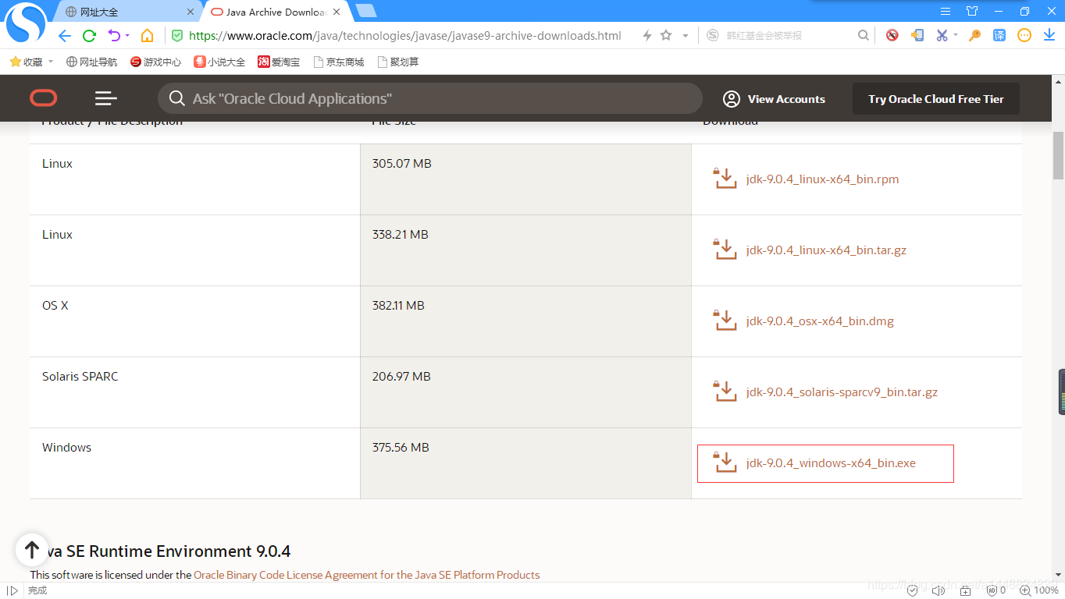
Task: Open the Oracle hamburger navigation menu
Action: [x=106, y=98]
